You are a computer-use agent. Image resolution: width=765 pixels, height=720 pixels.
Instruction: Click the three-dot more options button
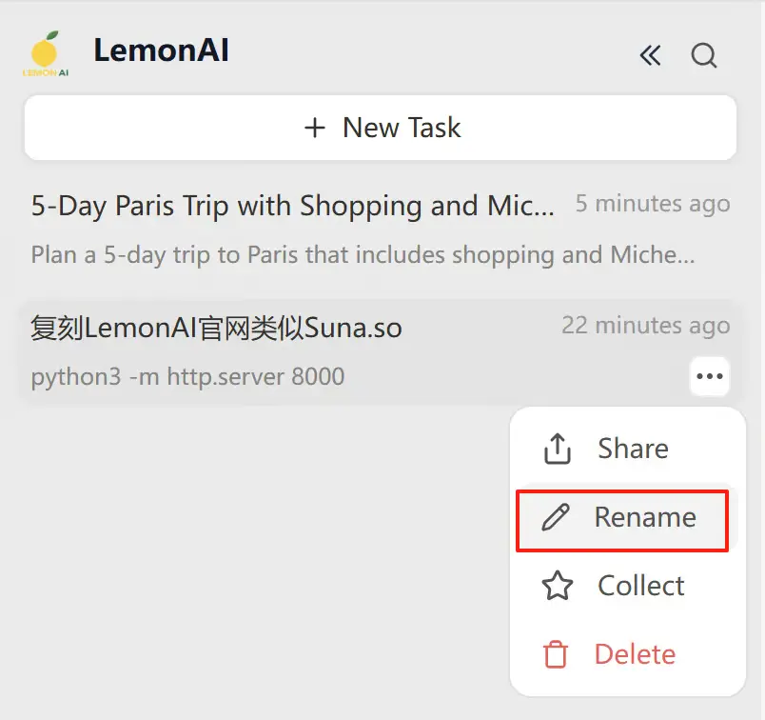point(710,376)
